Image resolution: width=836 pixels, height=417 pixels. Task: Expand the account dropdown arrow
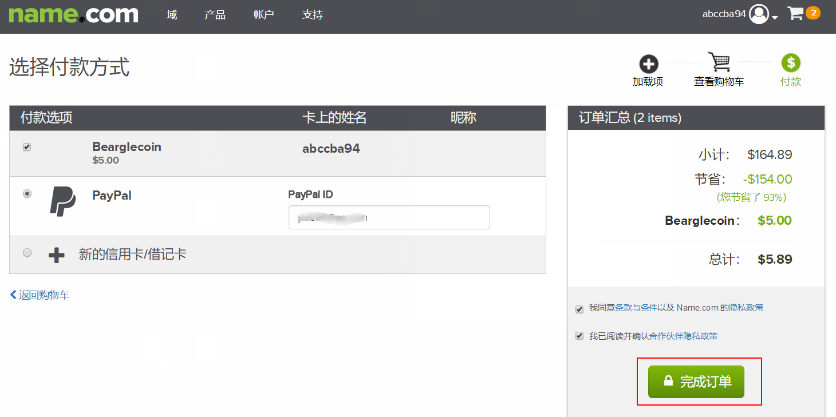coord(775,18)
